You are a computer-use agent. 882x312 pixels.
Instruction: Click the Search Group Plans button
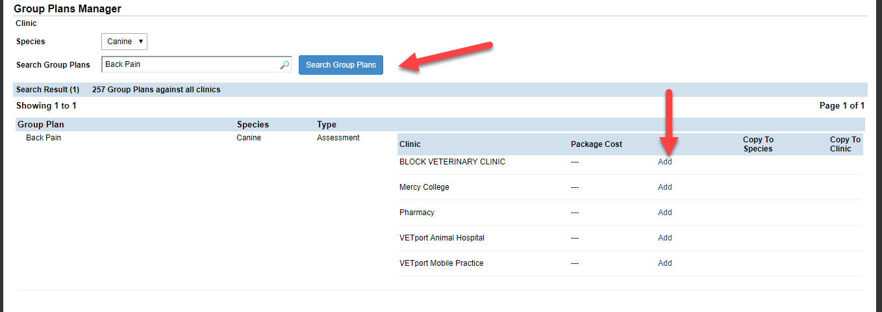[341, 65]
